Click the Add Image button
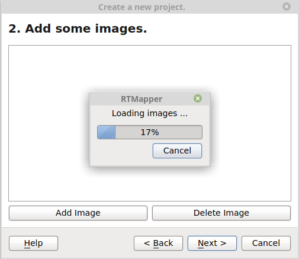 click(78, 213)
